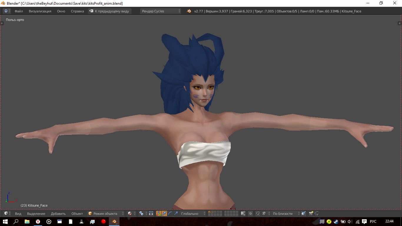The height and width of the screenshot is (226, 402).
Task: Open the Windows Start menu
Action: coord(5,222)
